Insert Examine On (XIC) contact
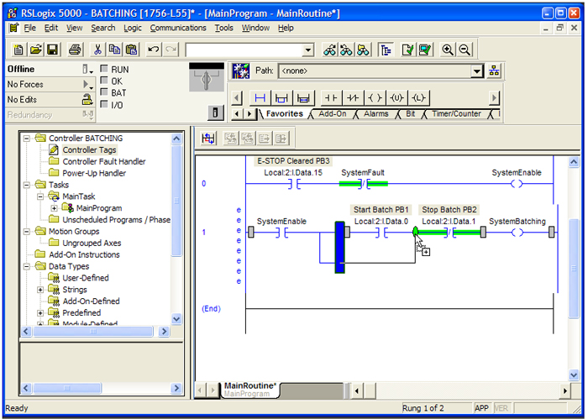The image size is (588, 419). tap(331, 98)
